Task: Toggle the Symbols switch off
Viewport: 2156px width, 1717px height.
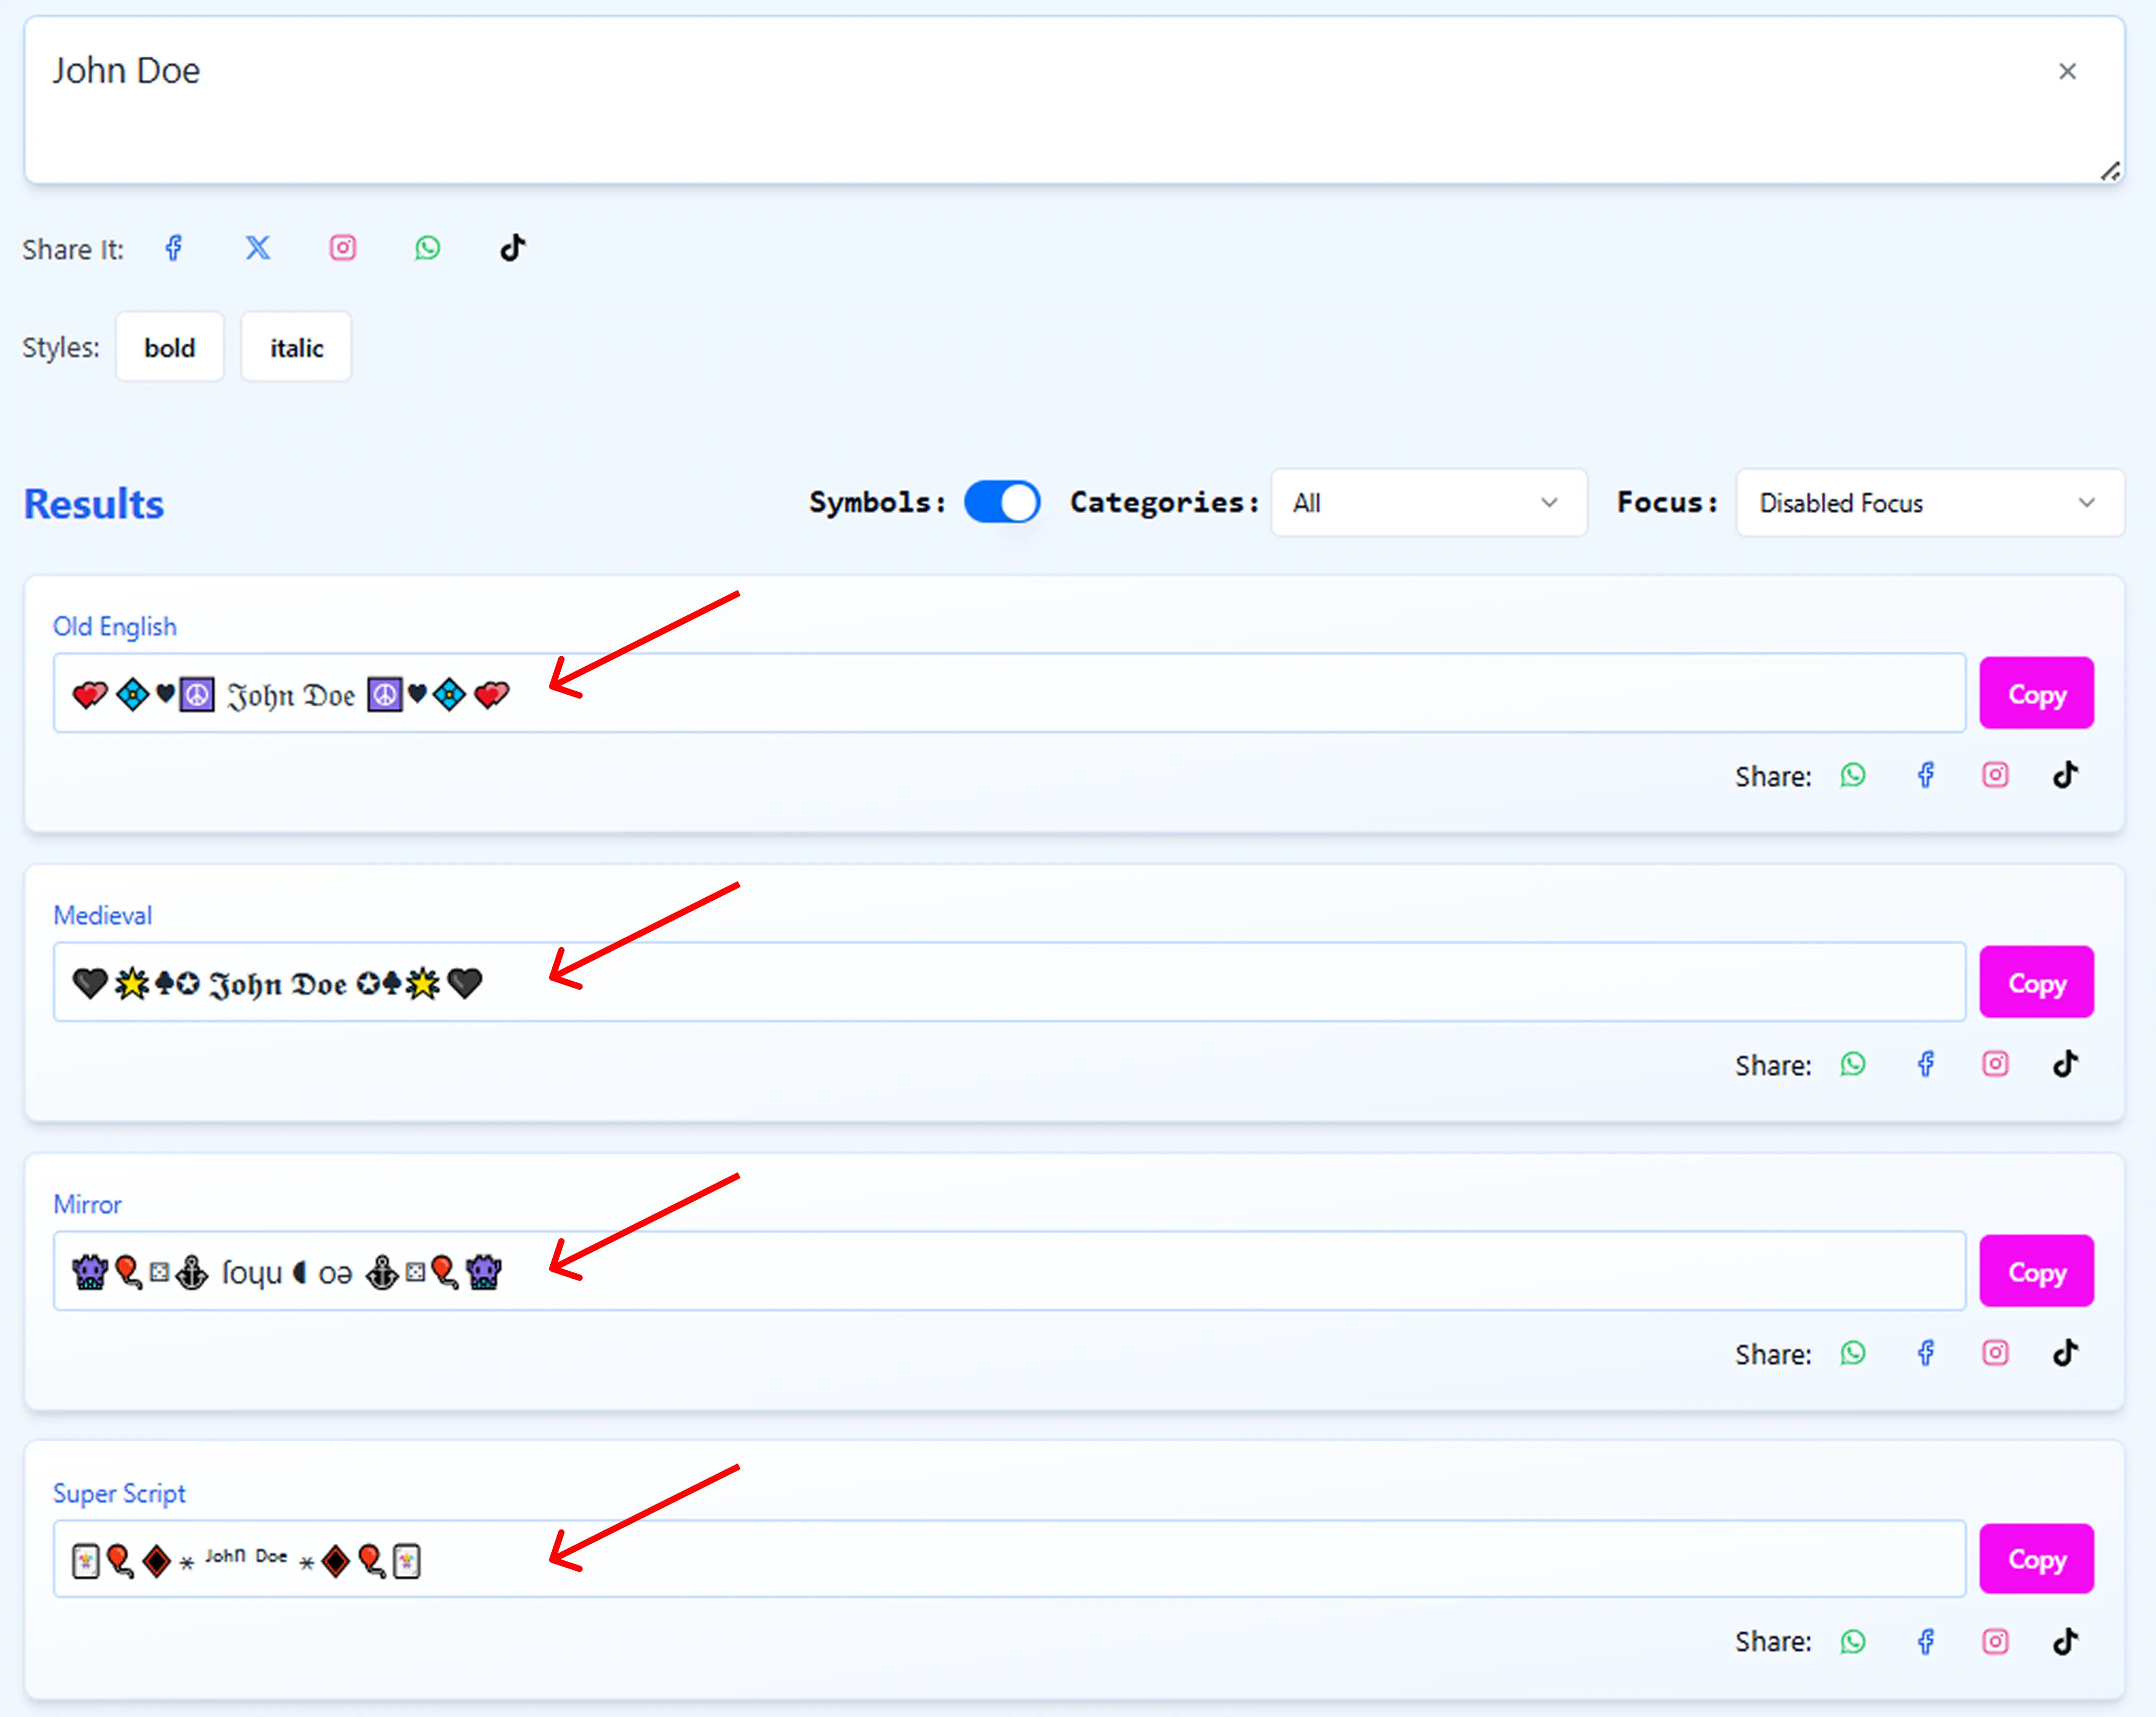Action: (1002, 502)
